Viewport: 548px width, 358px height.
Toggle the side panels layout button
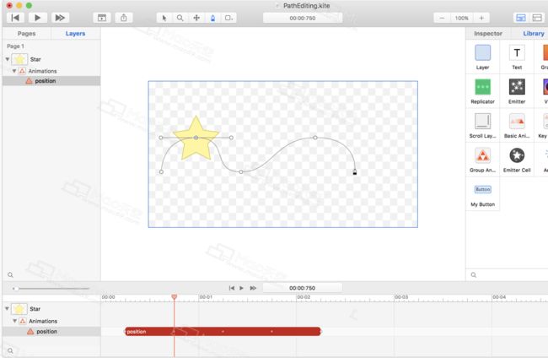[x=537, y=18]
